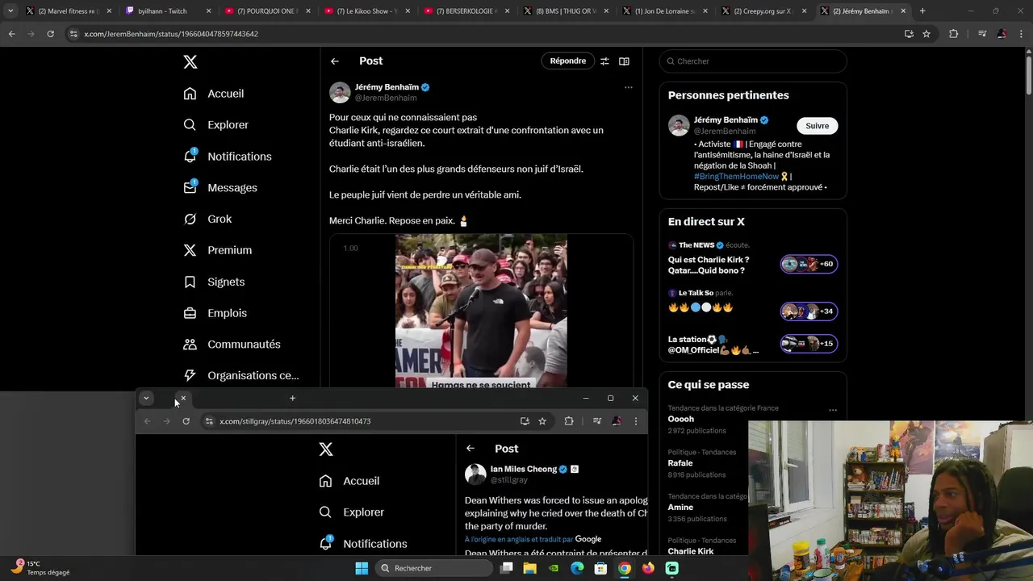This screenshot has width=1033, height=581.
Task: Open extensions puzzle icon in main window
Action: [953, 34]
